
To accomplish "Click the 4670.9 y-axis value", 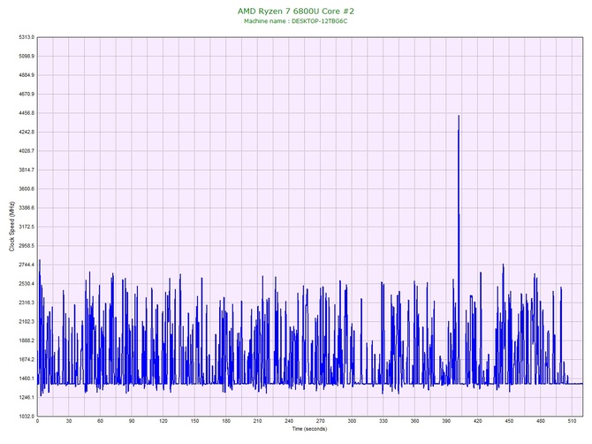I will pos(27,94).
